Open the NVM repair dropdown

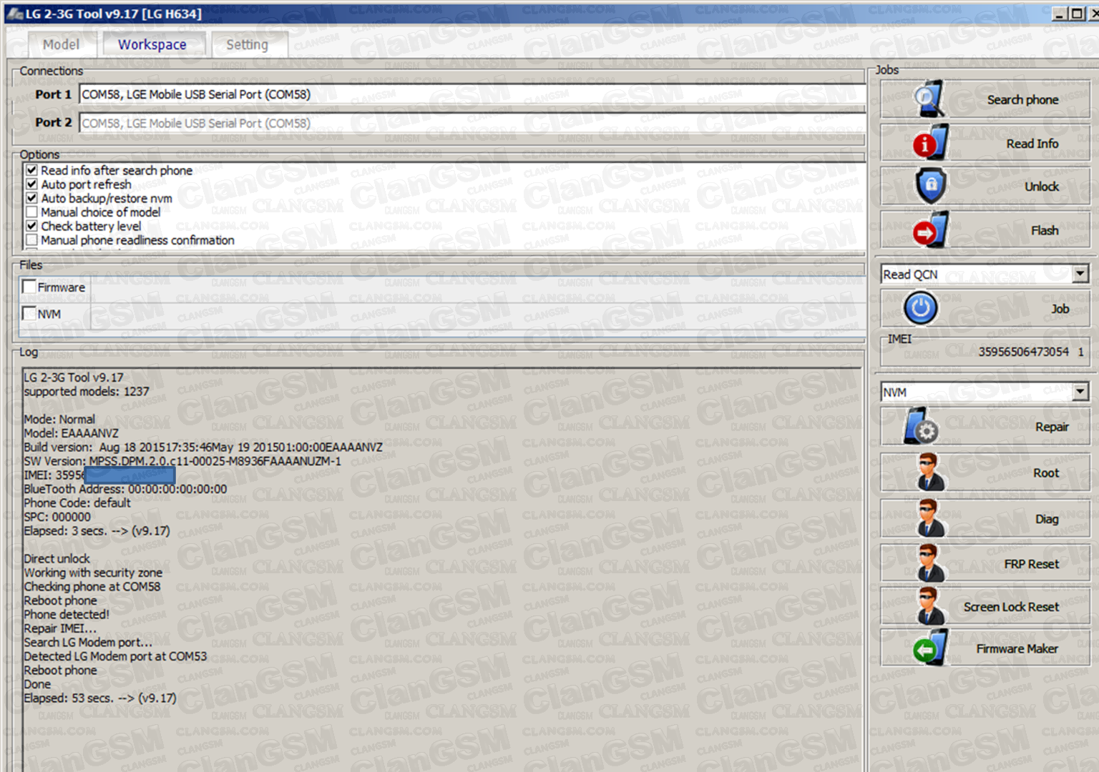point(1080,392)
